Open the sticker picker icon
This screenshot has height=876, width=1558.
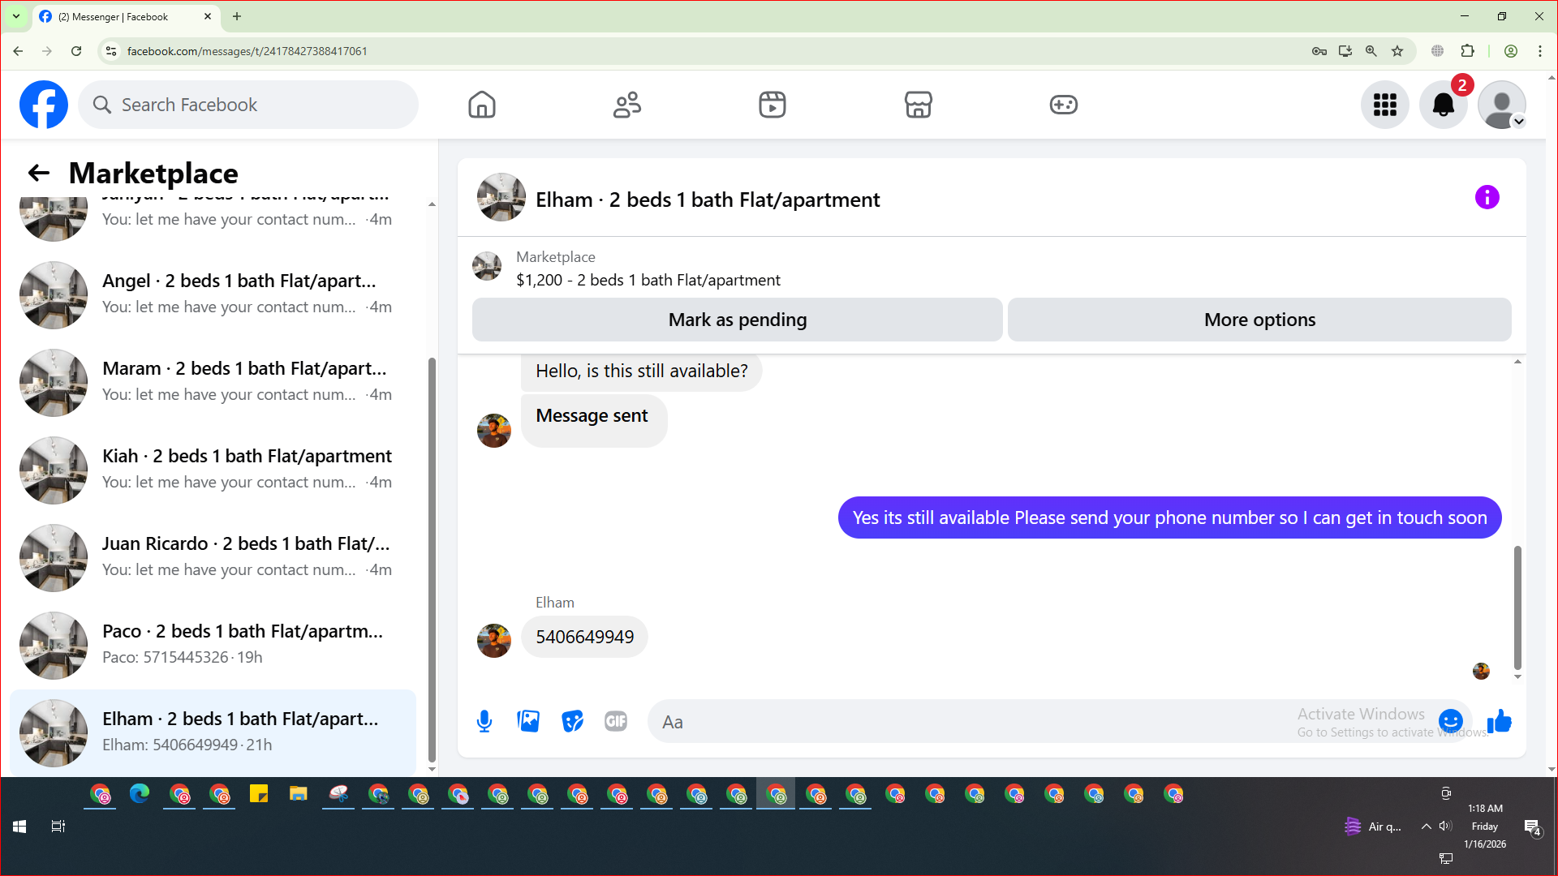pyautogui.click(x=572, y=721)
